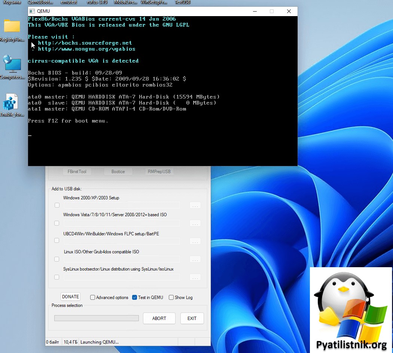
Task: Select the rufus-3.19 desktop item label
Action: [97, 2]
